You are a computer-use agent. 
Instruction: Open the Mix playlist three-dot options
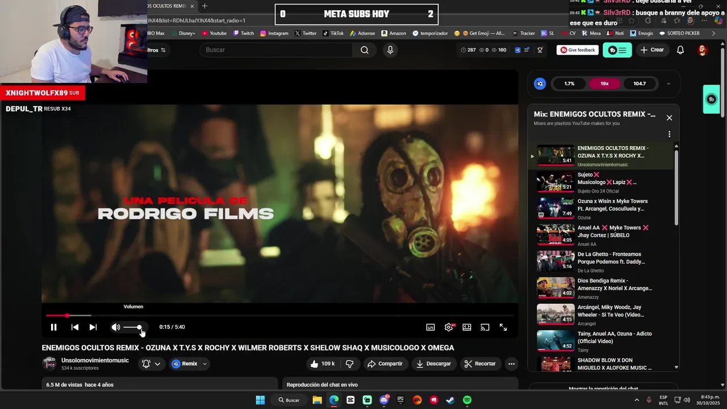click(669, 134)
